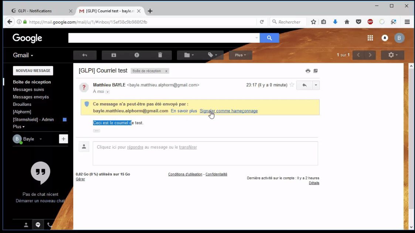
Task: Click inside the reply text box
Action: (x=205, y=153)
